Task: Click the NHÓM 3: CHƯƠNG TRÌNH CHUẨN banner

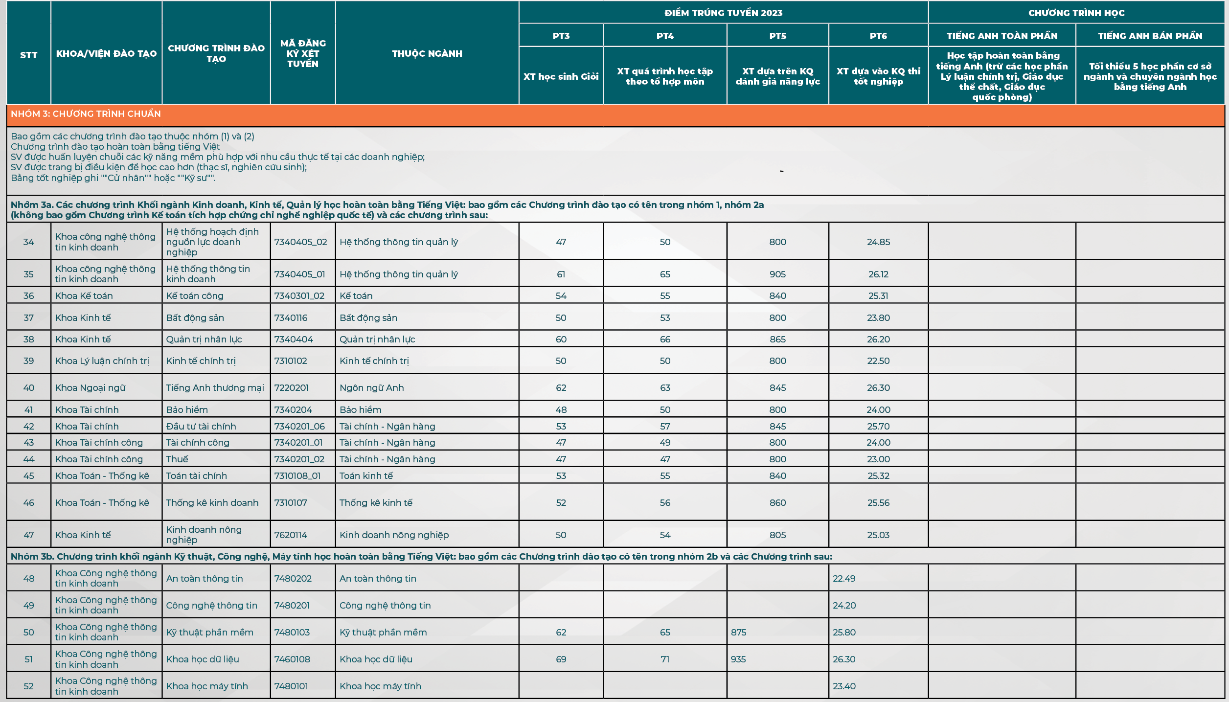Action: coord(615,116)
